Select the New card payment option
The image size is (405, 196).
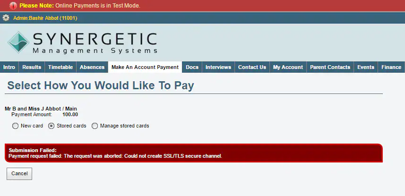[15, 126]
